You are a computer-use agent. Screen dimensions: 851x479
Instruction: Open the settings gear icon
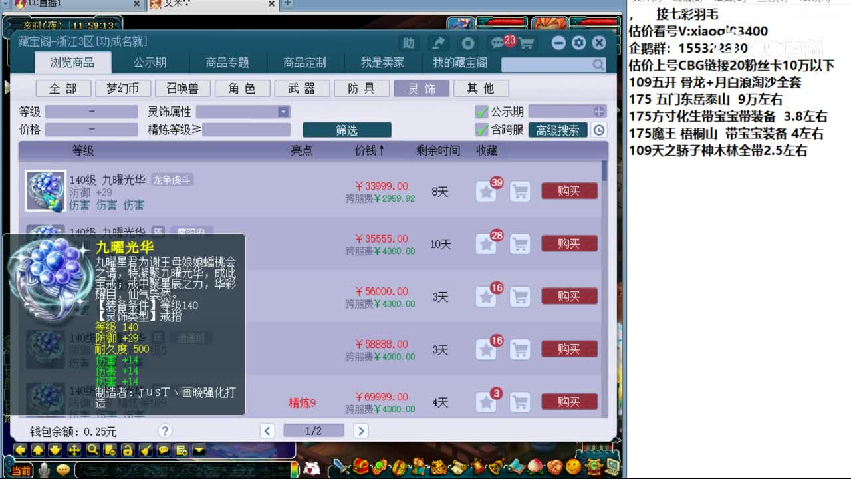578,43
